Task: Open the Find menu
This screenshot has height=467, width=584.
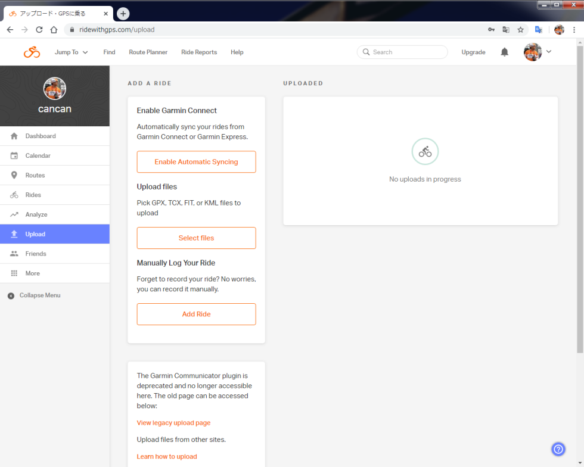Action: tap(109, 52)
